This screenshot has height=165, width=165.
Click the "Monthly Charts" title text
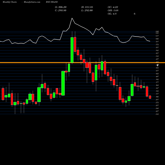(10, 2)
